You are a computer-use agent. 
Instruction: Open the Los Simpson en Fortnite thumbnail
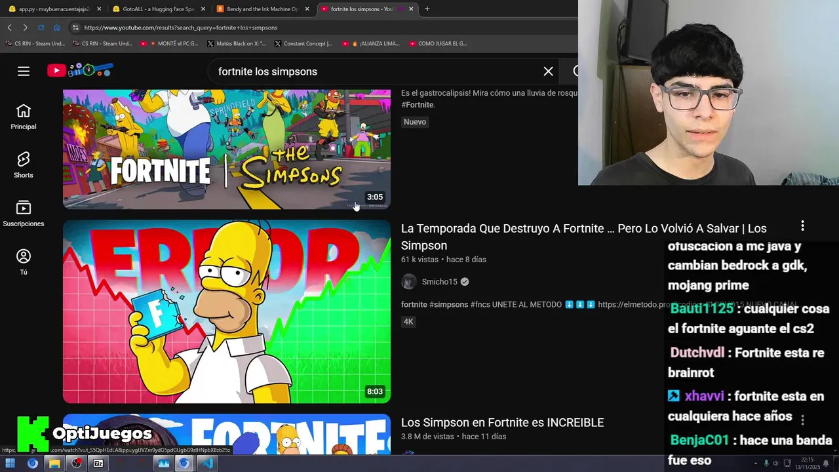[227, 434]
